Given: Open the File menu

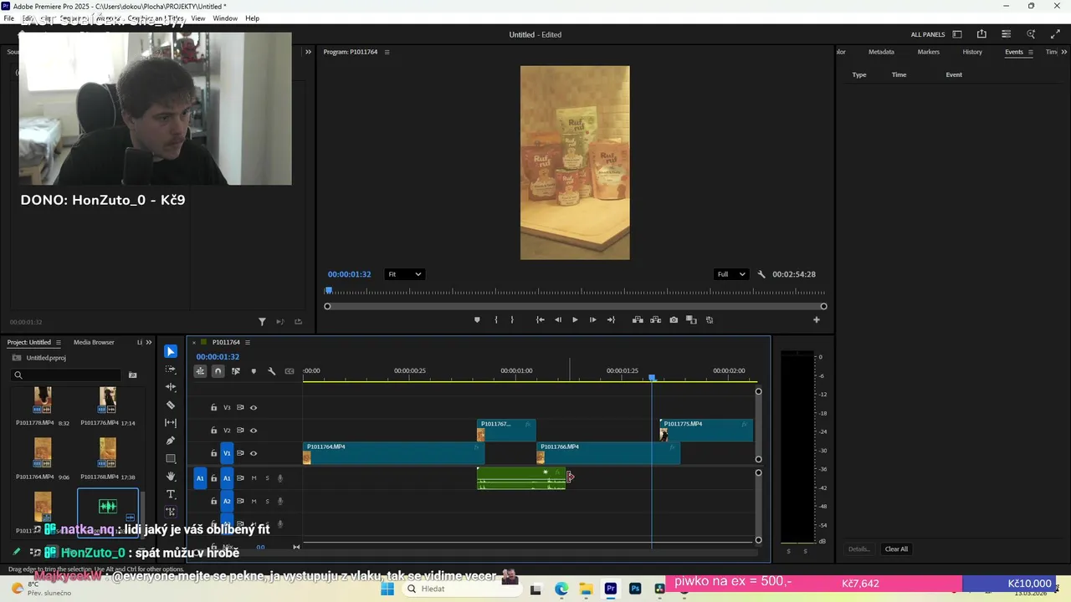Looking at the screenshot, I should coord(8,18).
